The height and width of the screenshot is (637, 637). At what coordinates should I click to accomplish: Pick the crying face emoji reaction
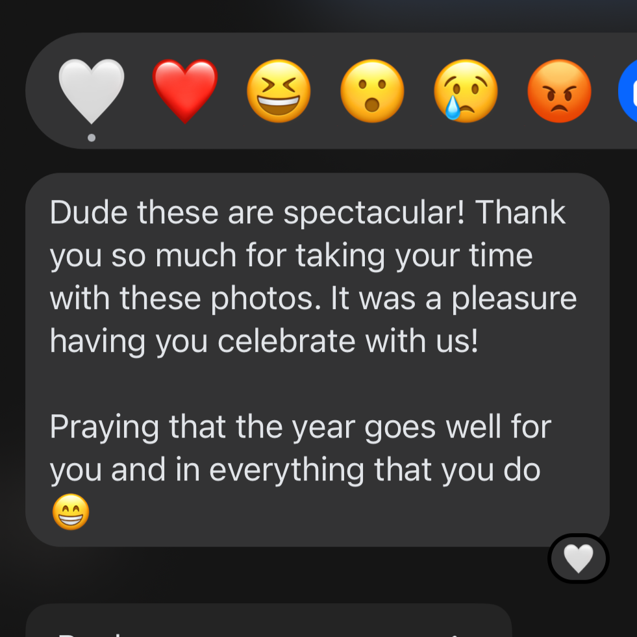(x=466, y=91)
